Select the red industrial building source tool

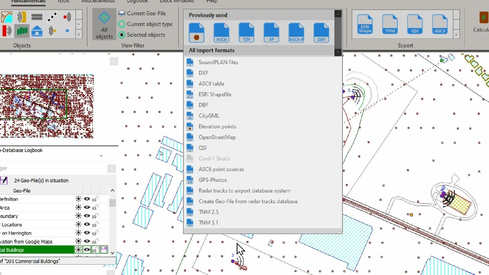[x=6, y=31]
